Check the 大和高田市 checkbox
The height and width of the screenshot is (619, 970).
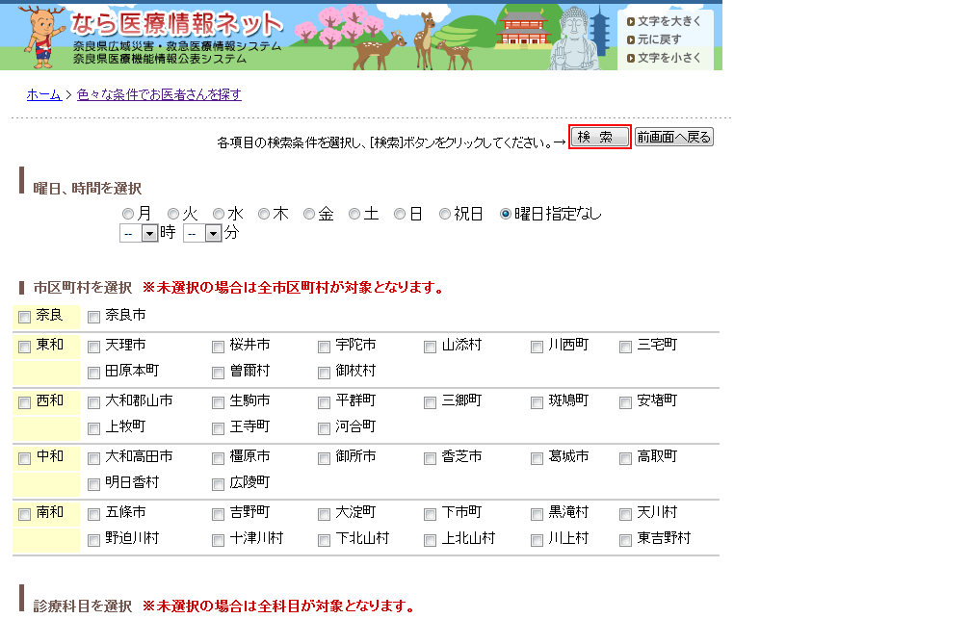(x=94, y=459)
